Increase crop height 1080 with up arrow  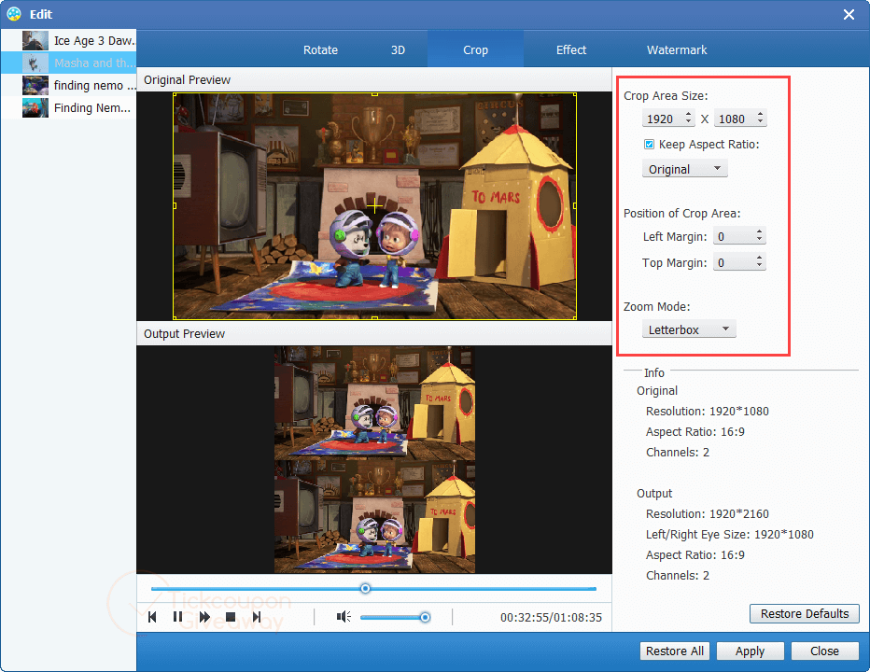[760, 114]
